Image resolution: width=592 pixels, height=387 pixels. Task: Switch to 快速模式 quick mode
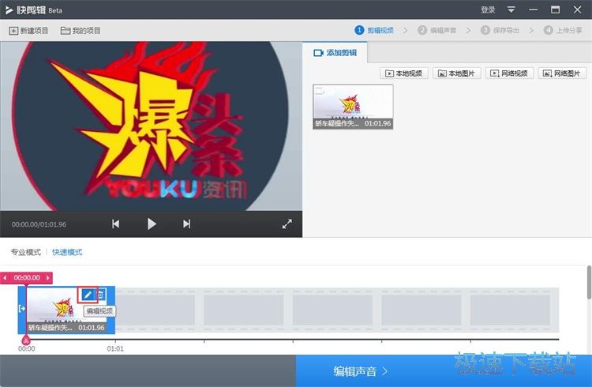67,252
